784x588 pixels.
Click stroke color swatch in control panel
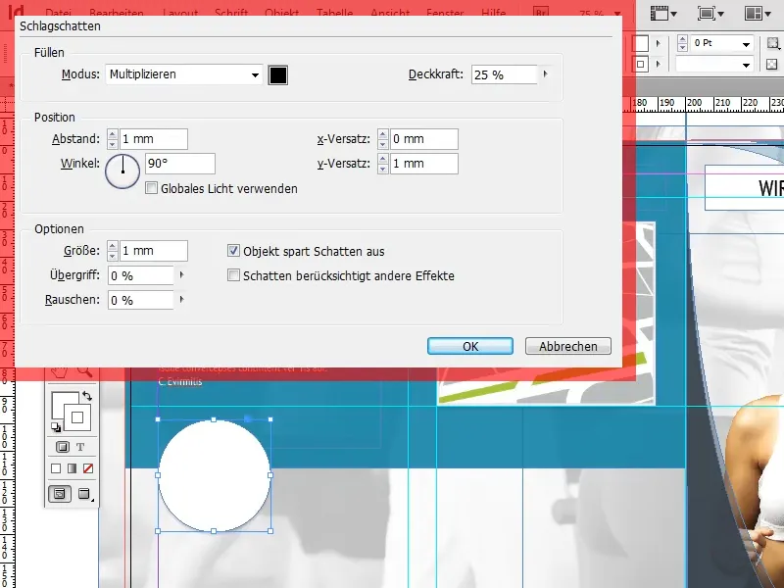tap(641, 64)
